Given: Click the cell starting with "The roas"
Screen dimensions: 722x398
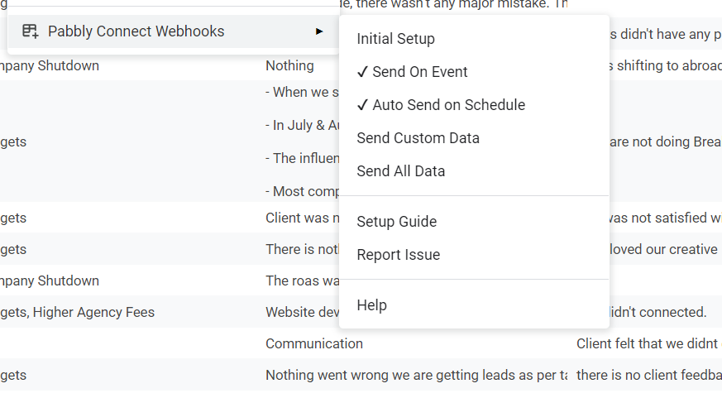Looking at the screenshot, I should 301,281.
